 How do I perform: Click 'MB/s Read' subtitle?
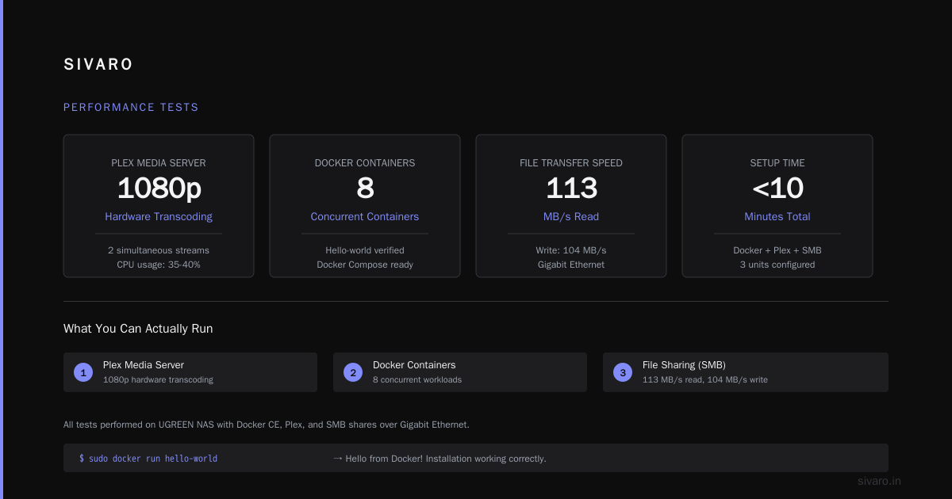point(571,217)
